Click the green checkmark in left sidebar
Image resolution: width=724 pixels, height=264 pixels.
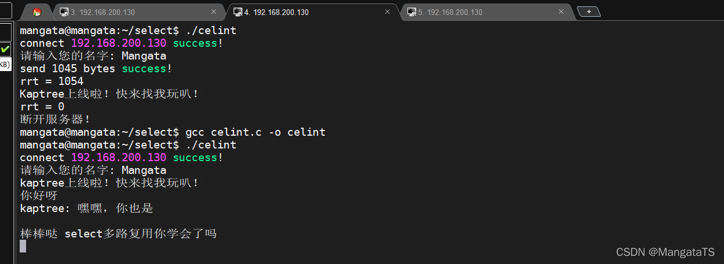pos(5,49)
